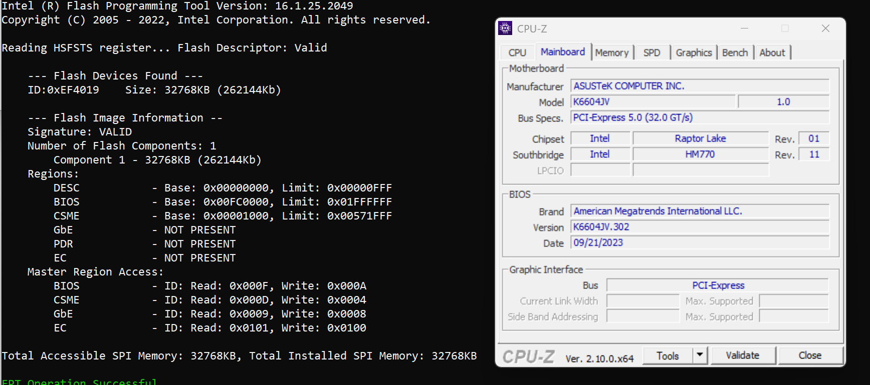Click the model revision field 1.0
The width and height of the screenshot is (870, 385).
tap(784, 102)
